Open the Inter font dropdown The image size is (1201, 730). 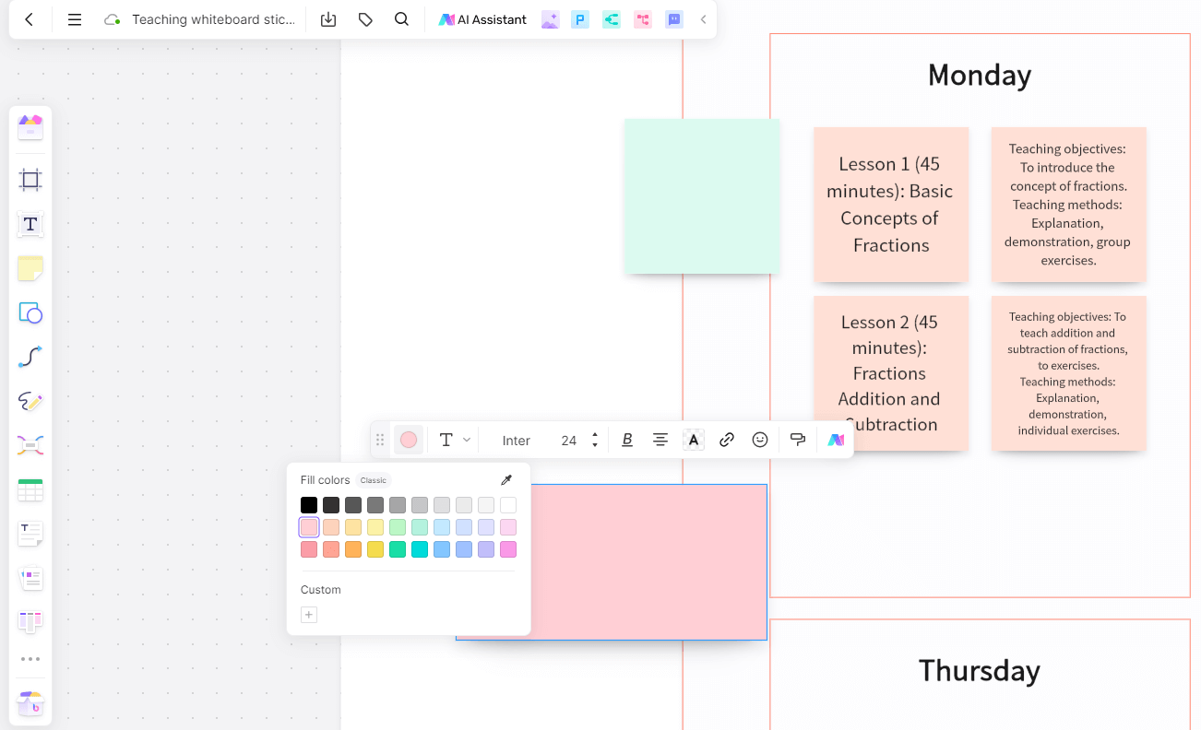(517, 441)
